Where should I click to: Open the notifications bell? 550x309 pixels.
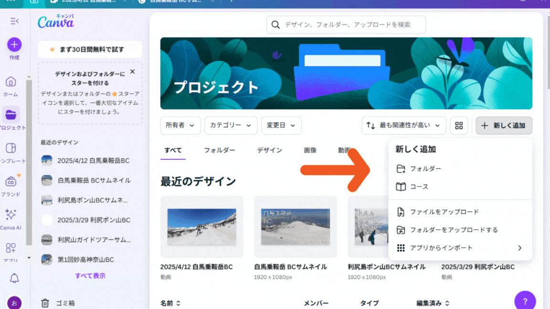coord(14,278)
